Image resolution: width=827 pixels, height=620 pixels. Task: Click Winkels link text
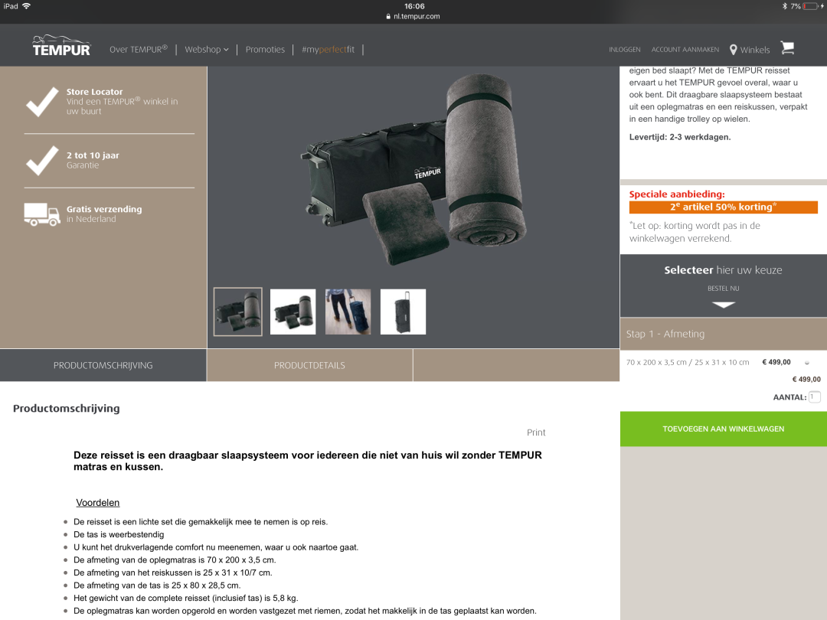pos(755,50)
